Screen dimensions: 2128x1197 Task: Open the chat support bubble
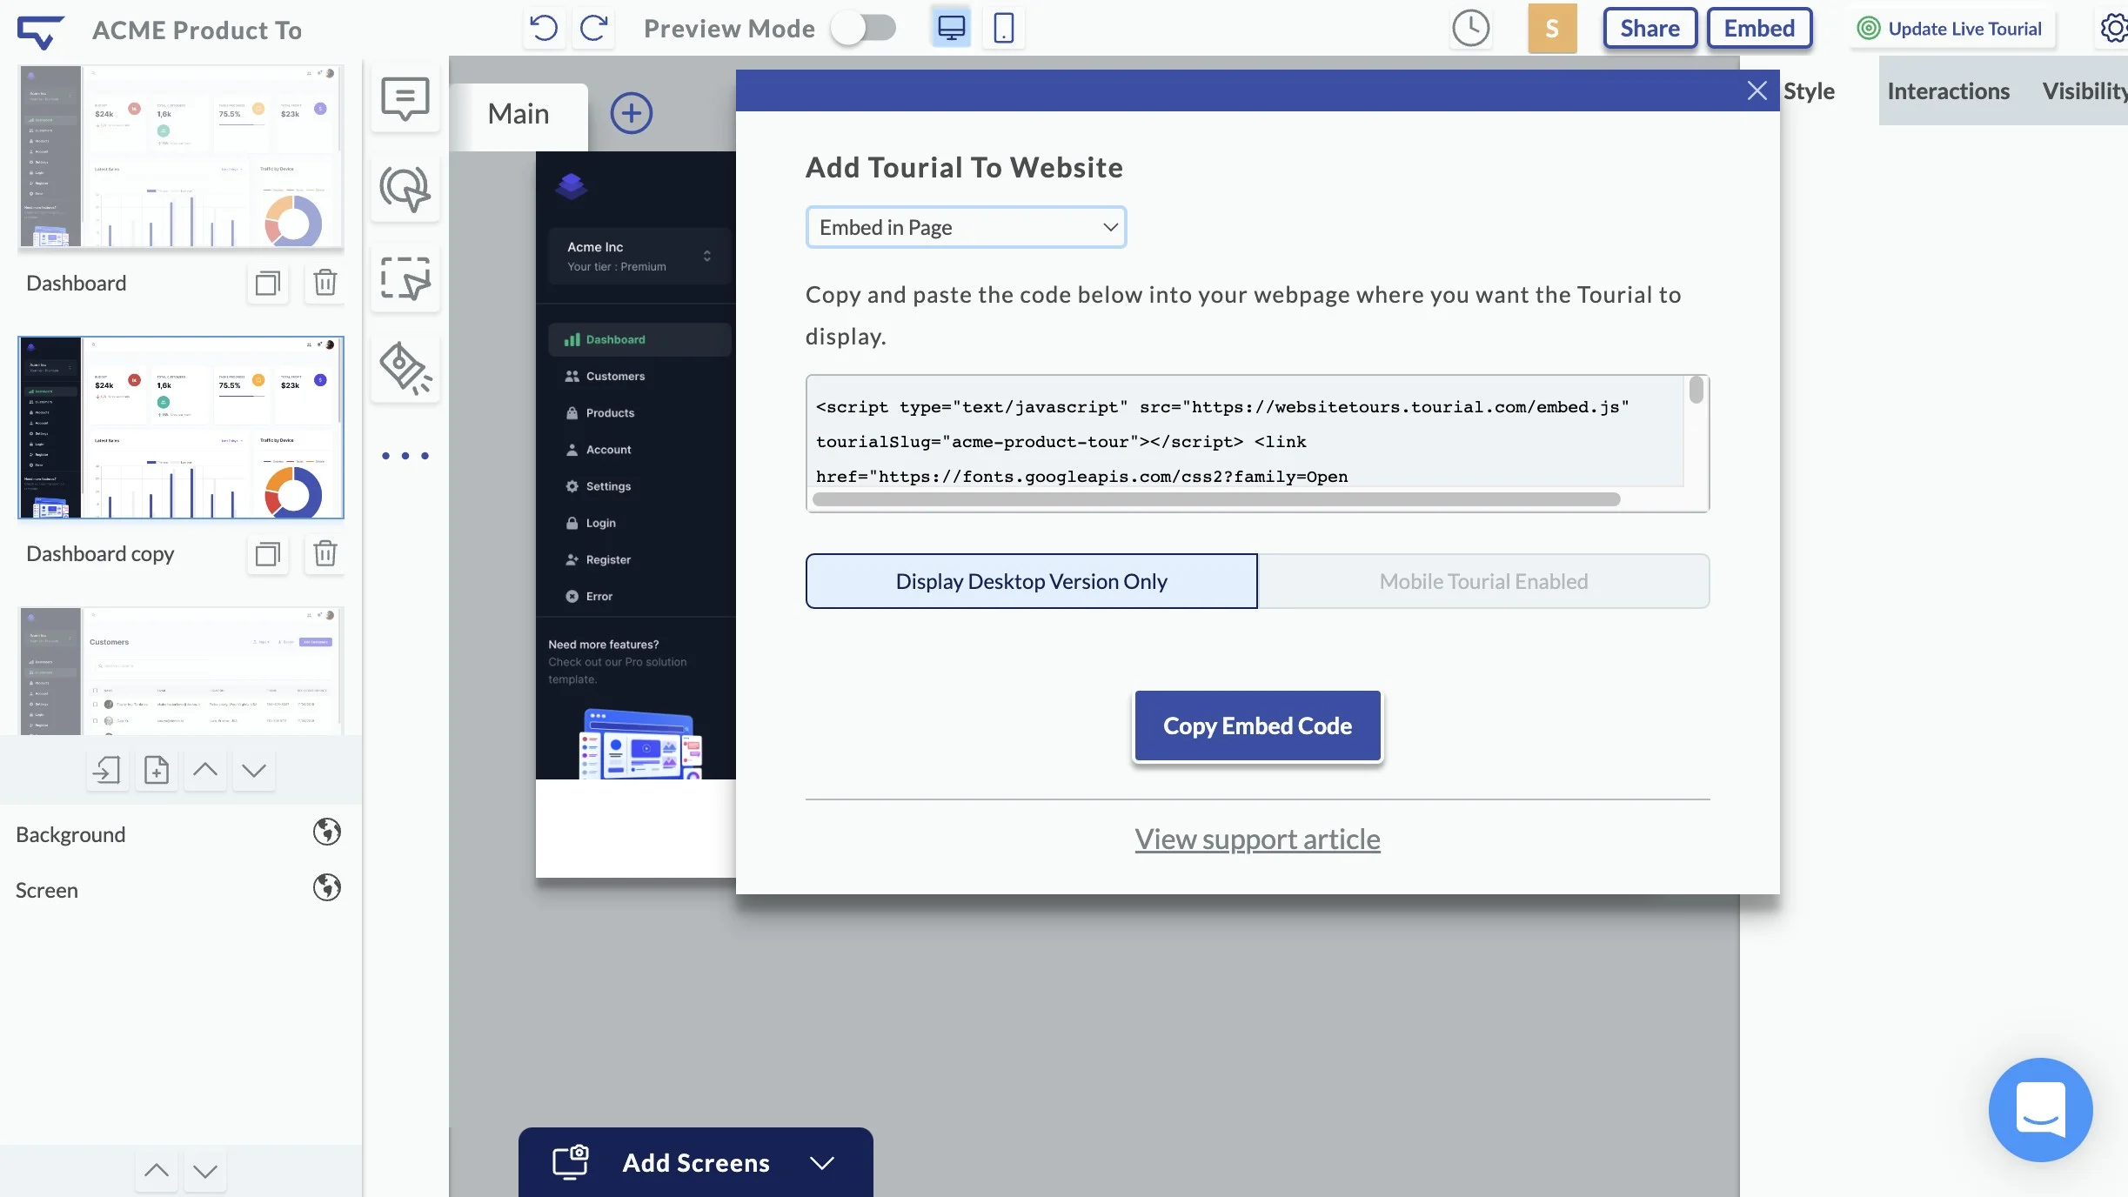[2040, 1110]
